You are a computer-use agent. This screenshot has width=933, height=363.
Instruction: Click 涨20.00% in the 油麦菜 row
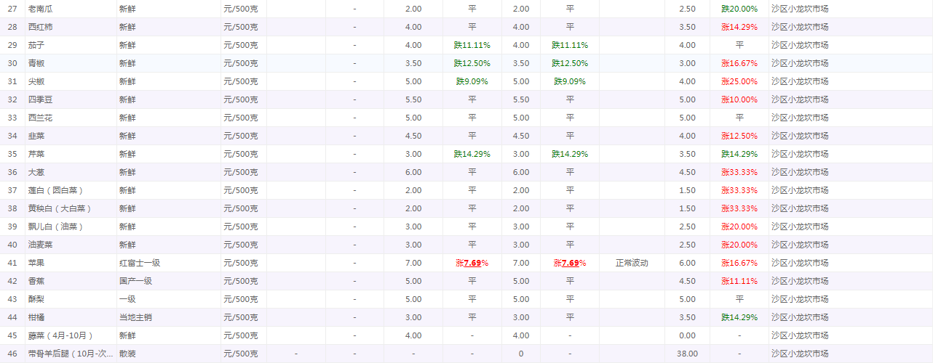point(739,245)
